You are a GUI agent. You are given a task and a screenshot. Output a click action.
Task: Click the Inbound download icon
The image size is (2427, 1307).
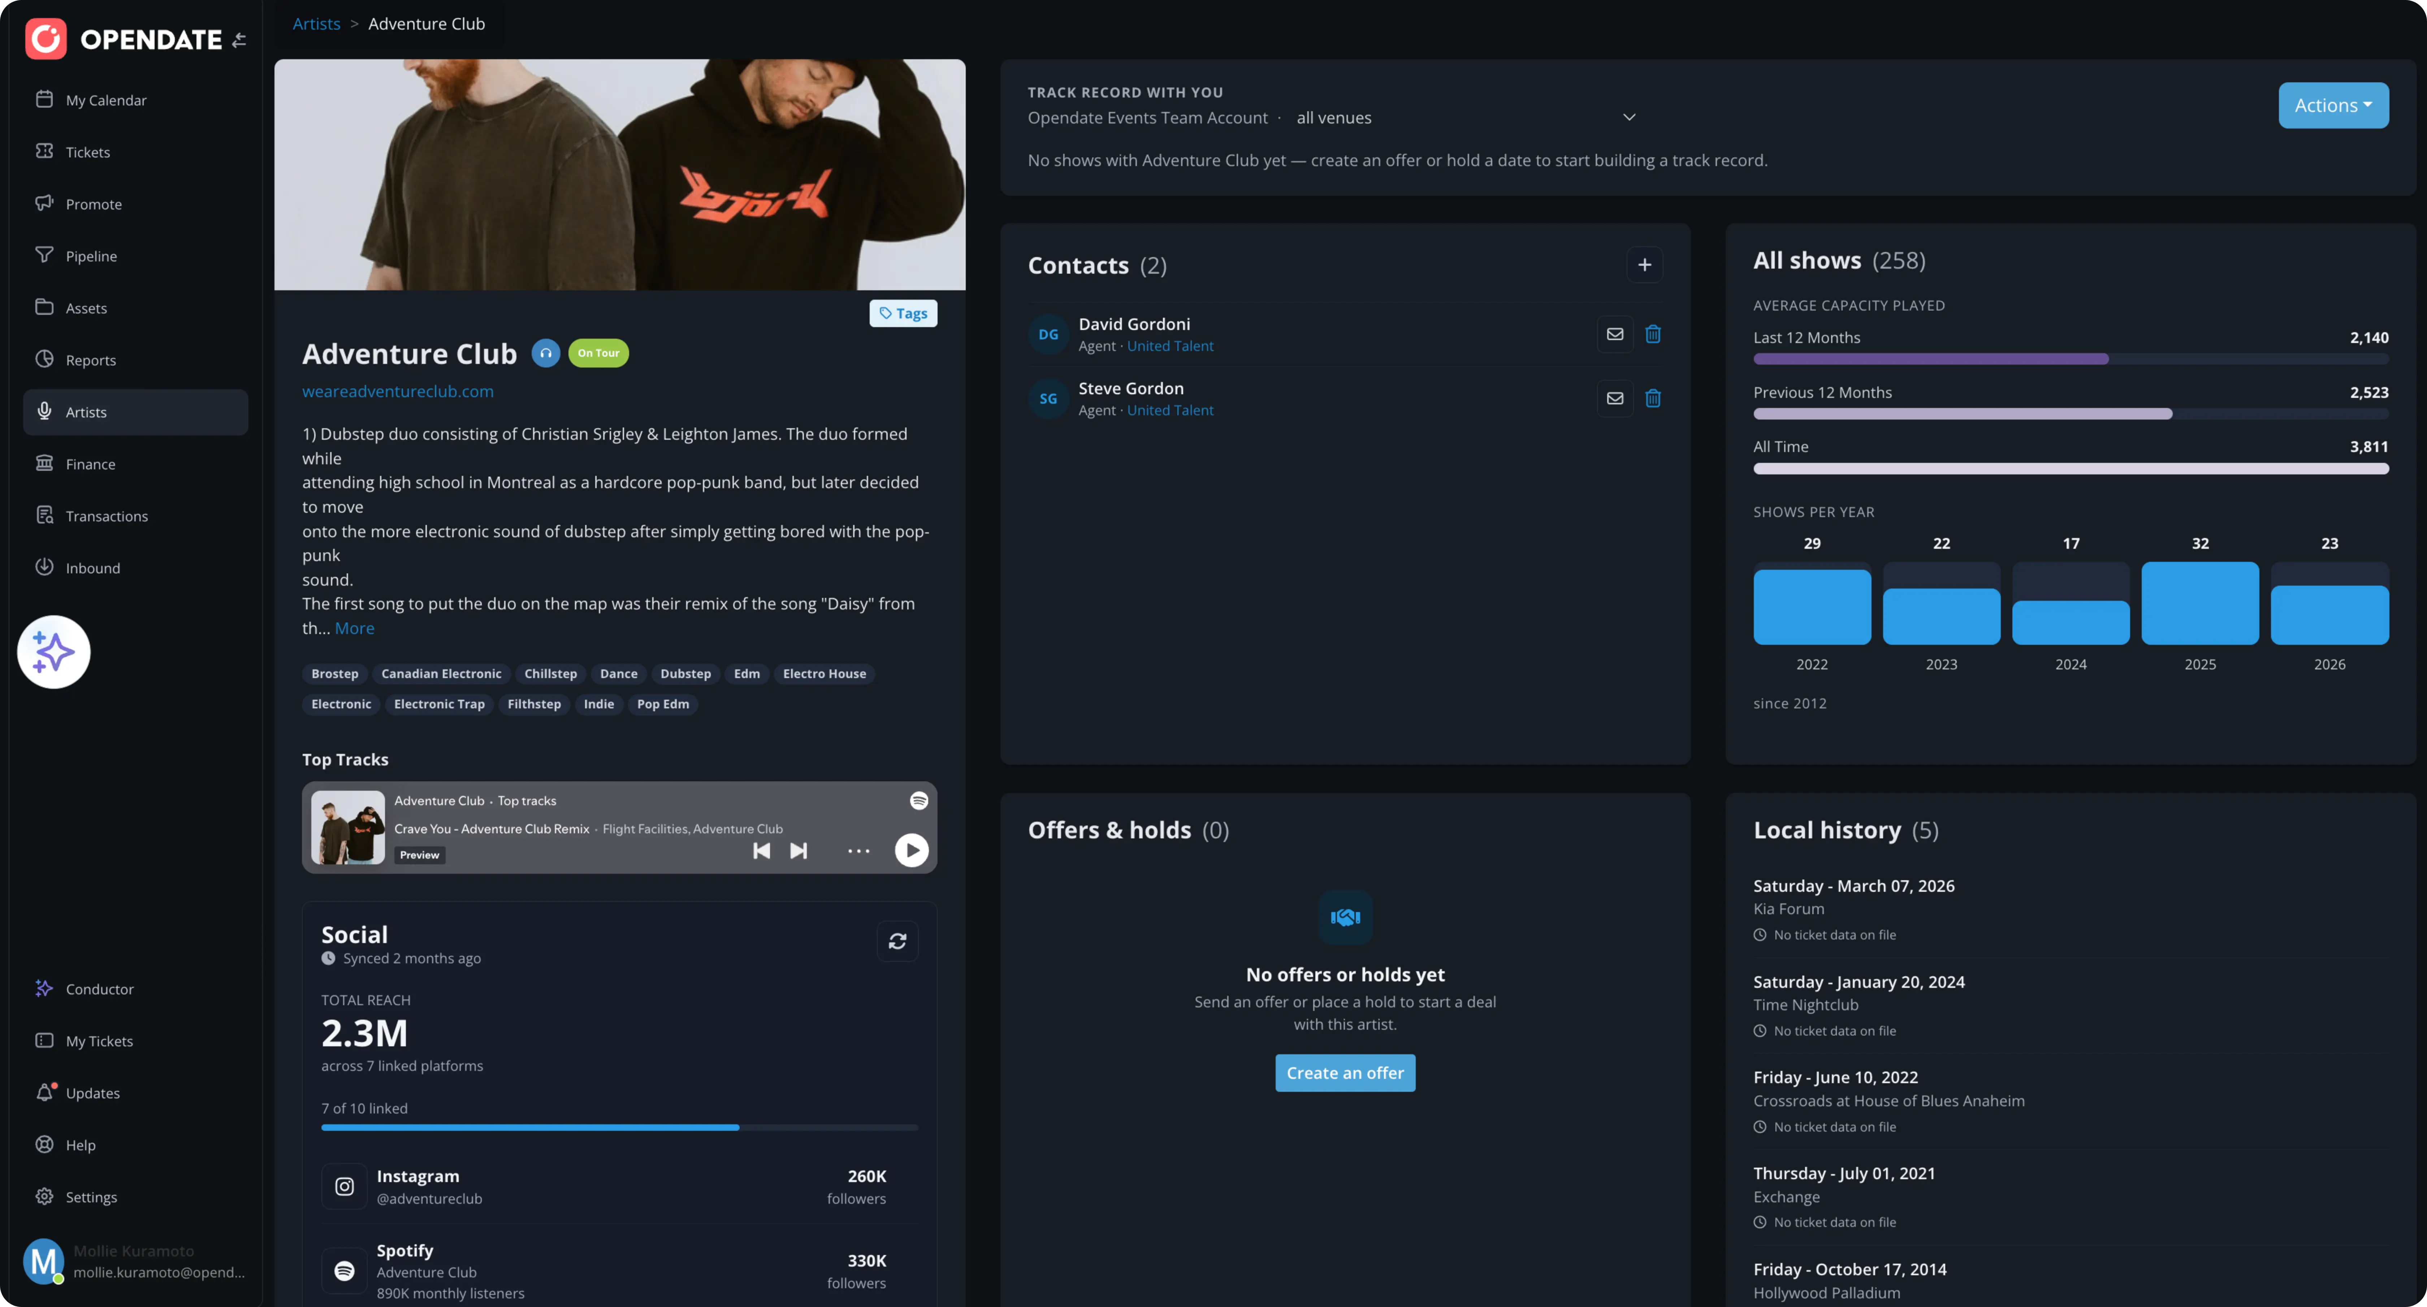pyautogui.click(x=44, y=567)
